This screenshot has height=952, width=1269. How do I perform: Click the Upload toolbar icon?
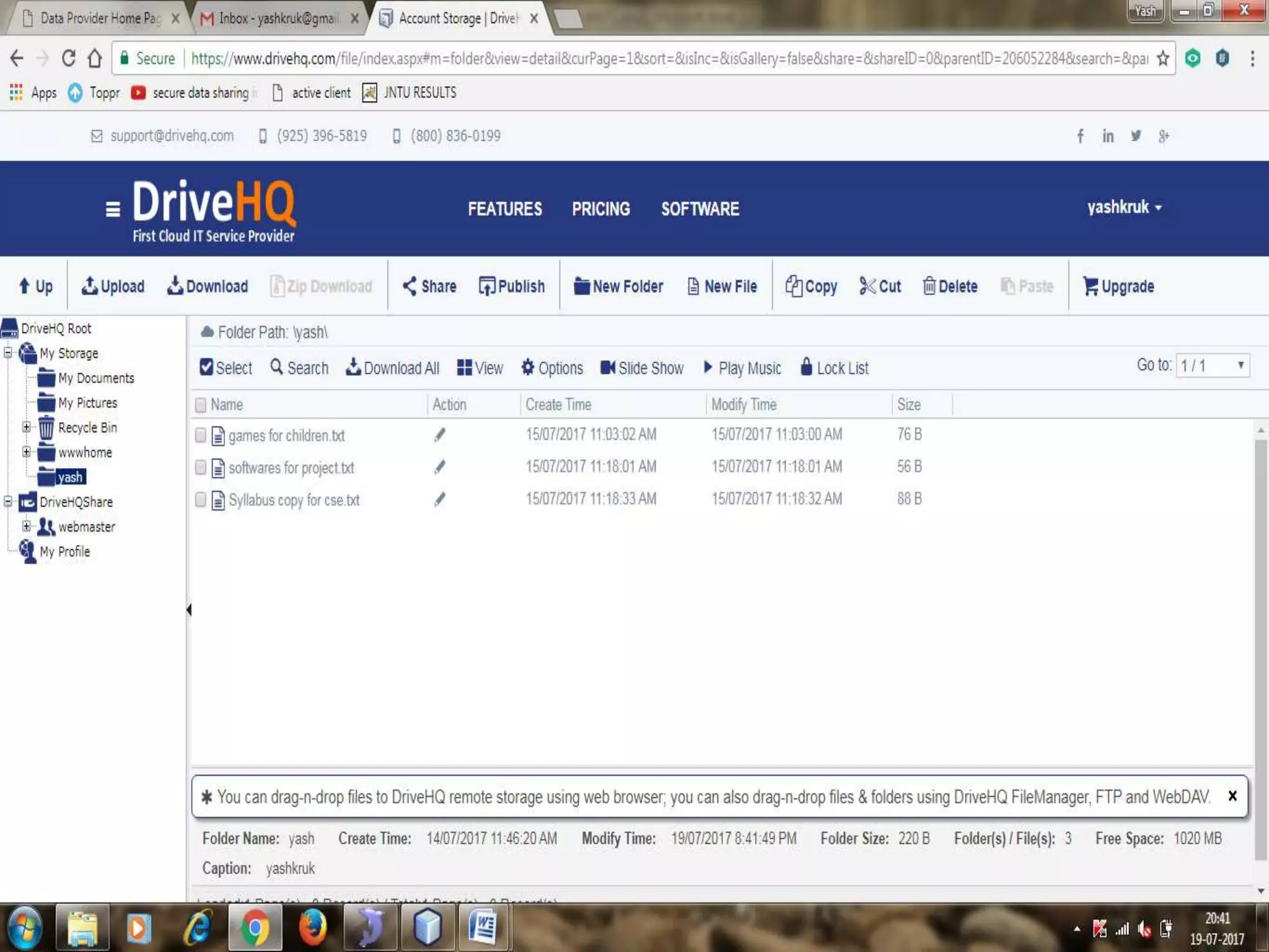[x=90, y=286]
